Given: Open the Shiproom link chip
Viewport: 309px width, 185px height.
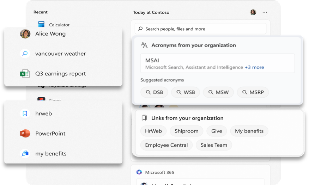Looking at the screenshot, I should [x=186, y=131].
